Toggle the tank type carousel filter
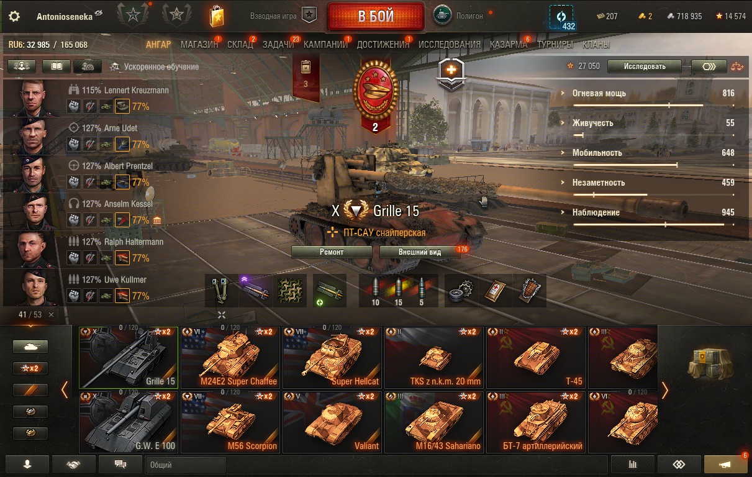This screenshot has height=477, width=752. [x=30, y=347]
